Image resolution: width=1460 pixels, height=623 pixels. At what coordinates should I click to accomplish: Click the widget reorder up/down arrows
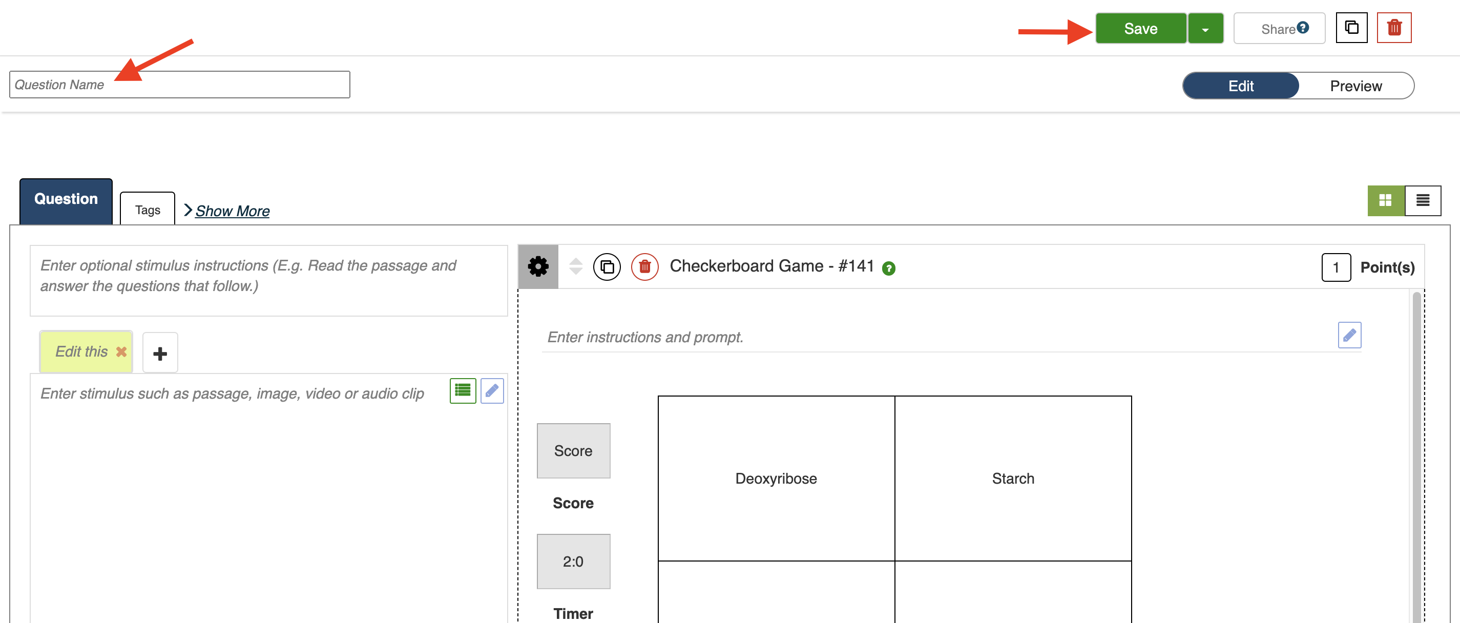[575, 266]
